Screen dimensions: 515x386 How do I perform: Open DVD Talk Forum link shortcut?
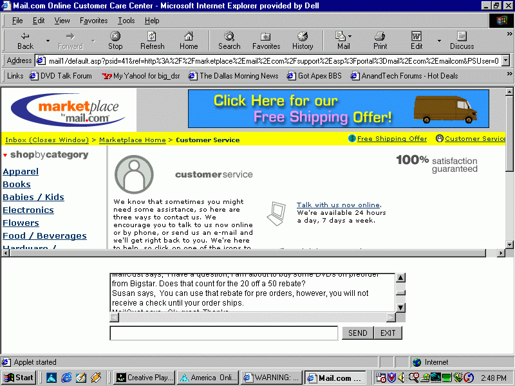click(61, 76)
